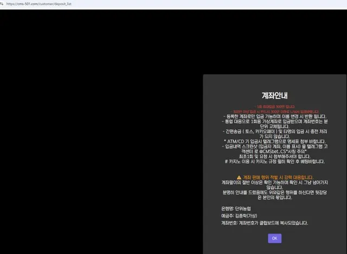Click the # 카지노 이용 시 규정 line
347x254 pixels.
[275, 162]
